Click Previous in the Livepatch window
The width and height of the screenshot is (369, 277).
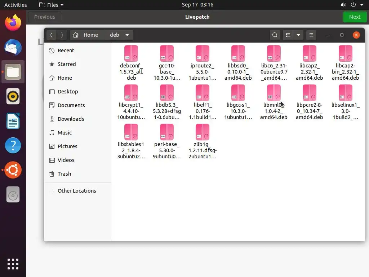[44, 17]
